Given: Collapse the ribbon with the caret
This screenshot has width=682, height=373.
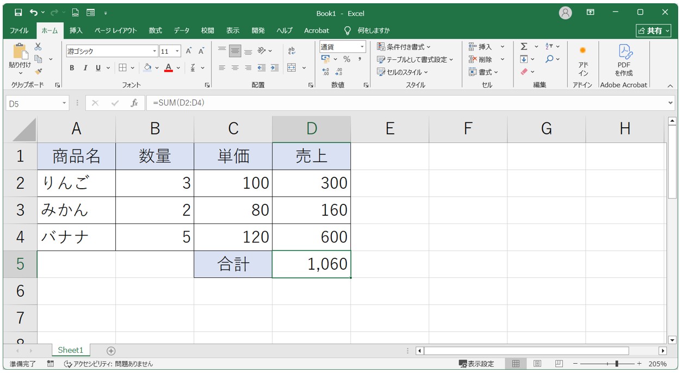Looking at the screenshot, I should tap(670, 85).
